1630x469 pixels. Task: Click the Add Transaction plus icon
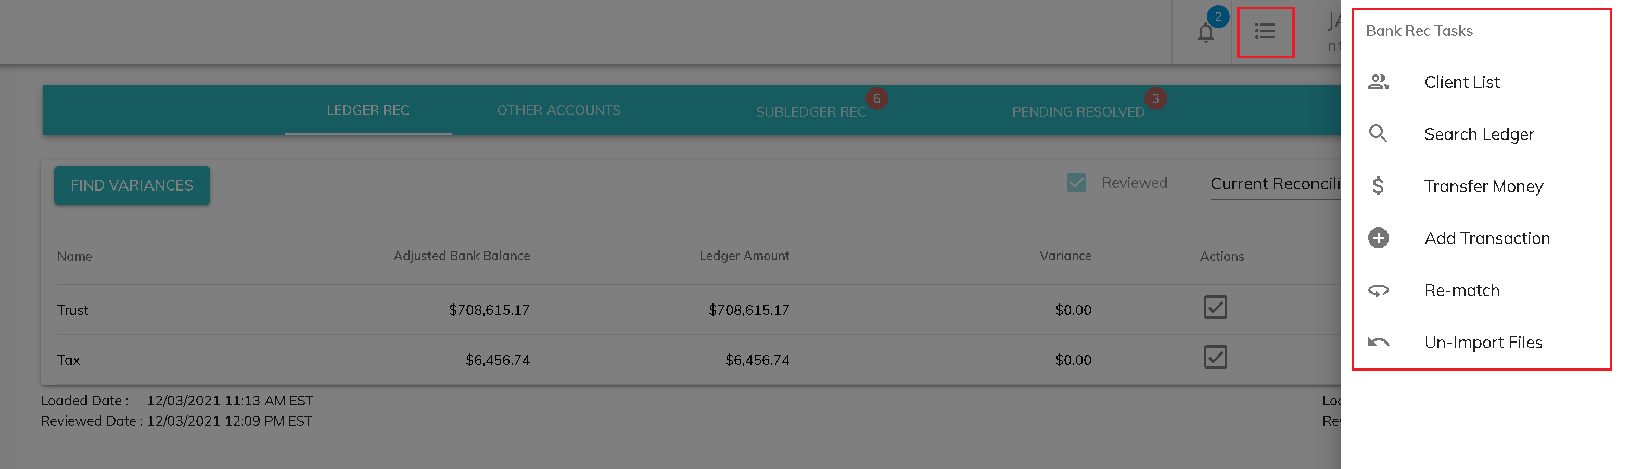click(1378, 238)
